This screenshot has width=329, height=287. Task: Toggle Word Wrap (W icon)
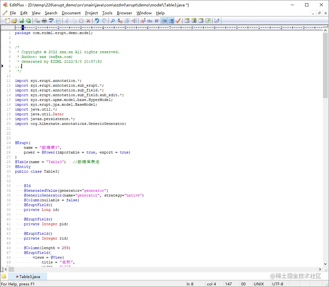[157, 21]
